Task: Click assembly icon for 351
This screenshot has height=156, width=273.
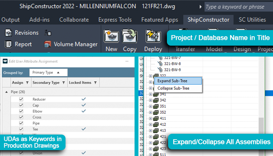Action: (x=156, y=106)
